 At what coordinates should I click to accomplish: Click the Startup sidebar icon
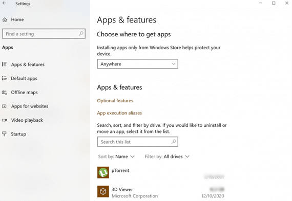(x=4, y=134)
